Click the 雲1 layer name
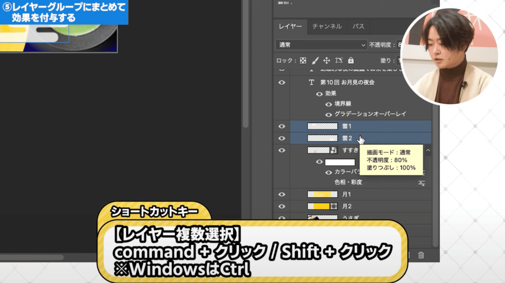This screenshot has height=283, width=505. 347,126
